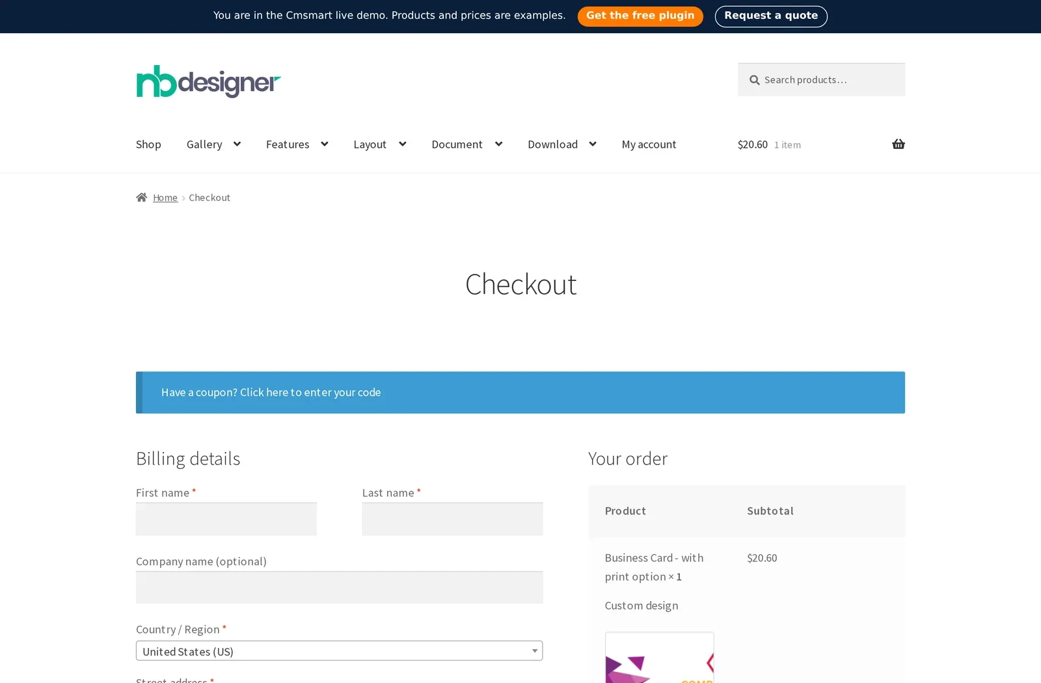Screen dimensions: 1041x683
Task: Click the Business Card product text
Action: [654, 567]
